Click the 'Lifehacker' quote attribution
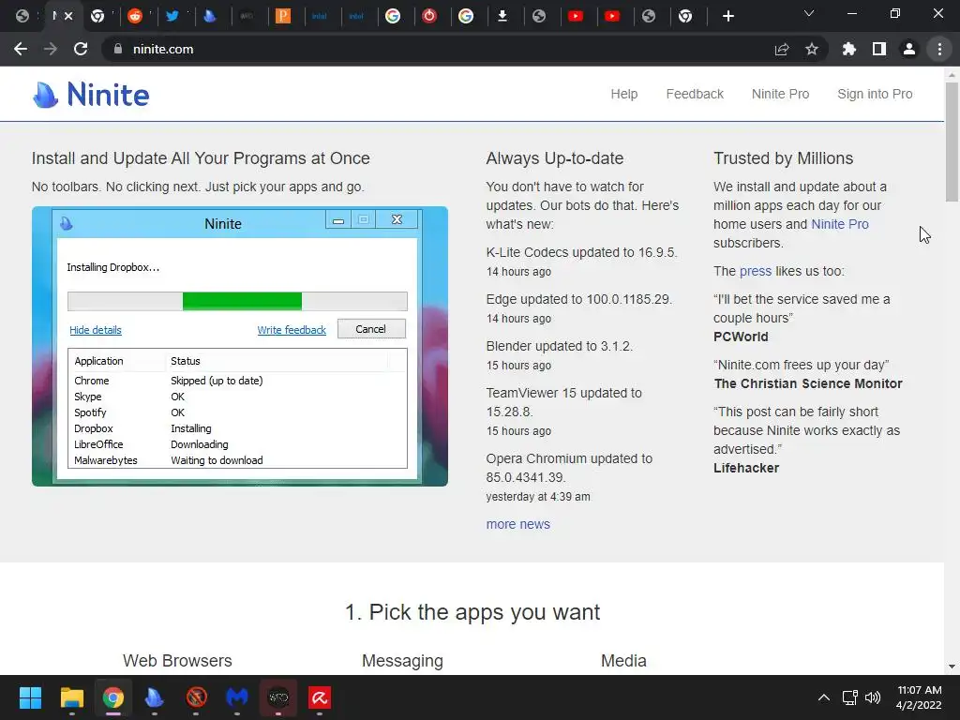This screenshot has height=720, width=960. click(745, 469)
